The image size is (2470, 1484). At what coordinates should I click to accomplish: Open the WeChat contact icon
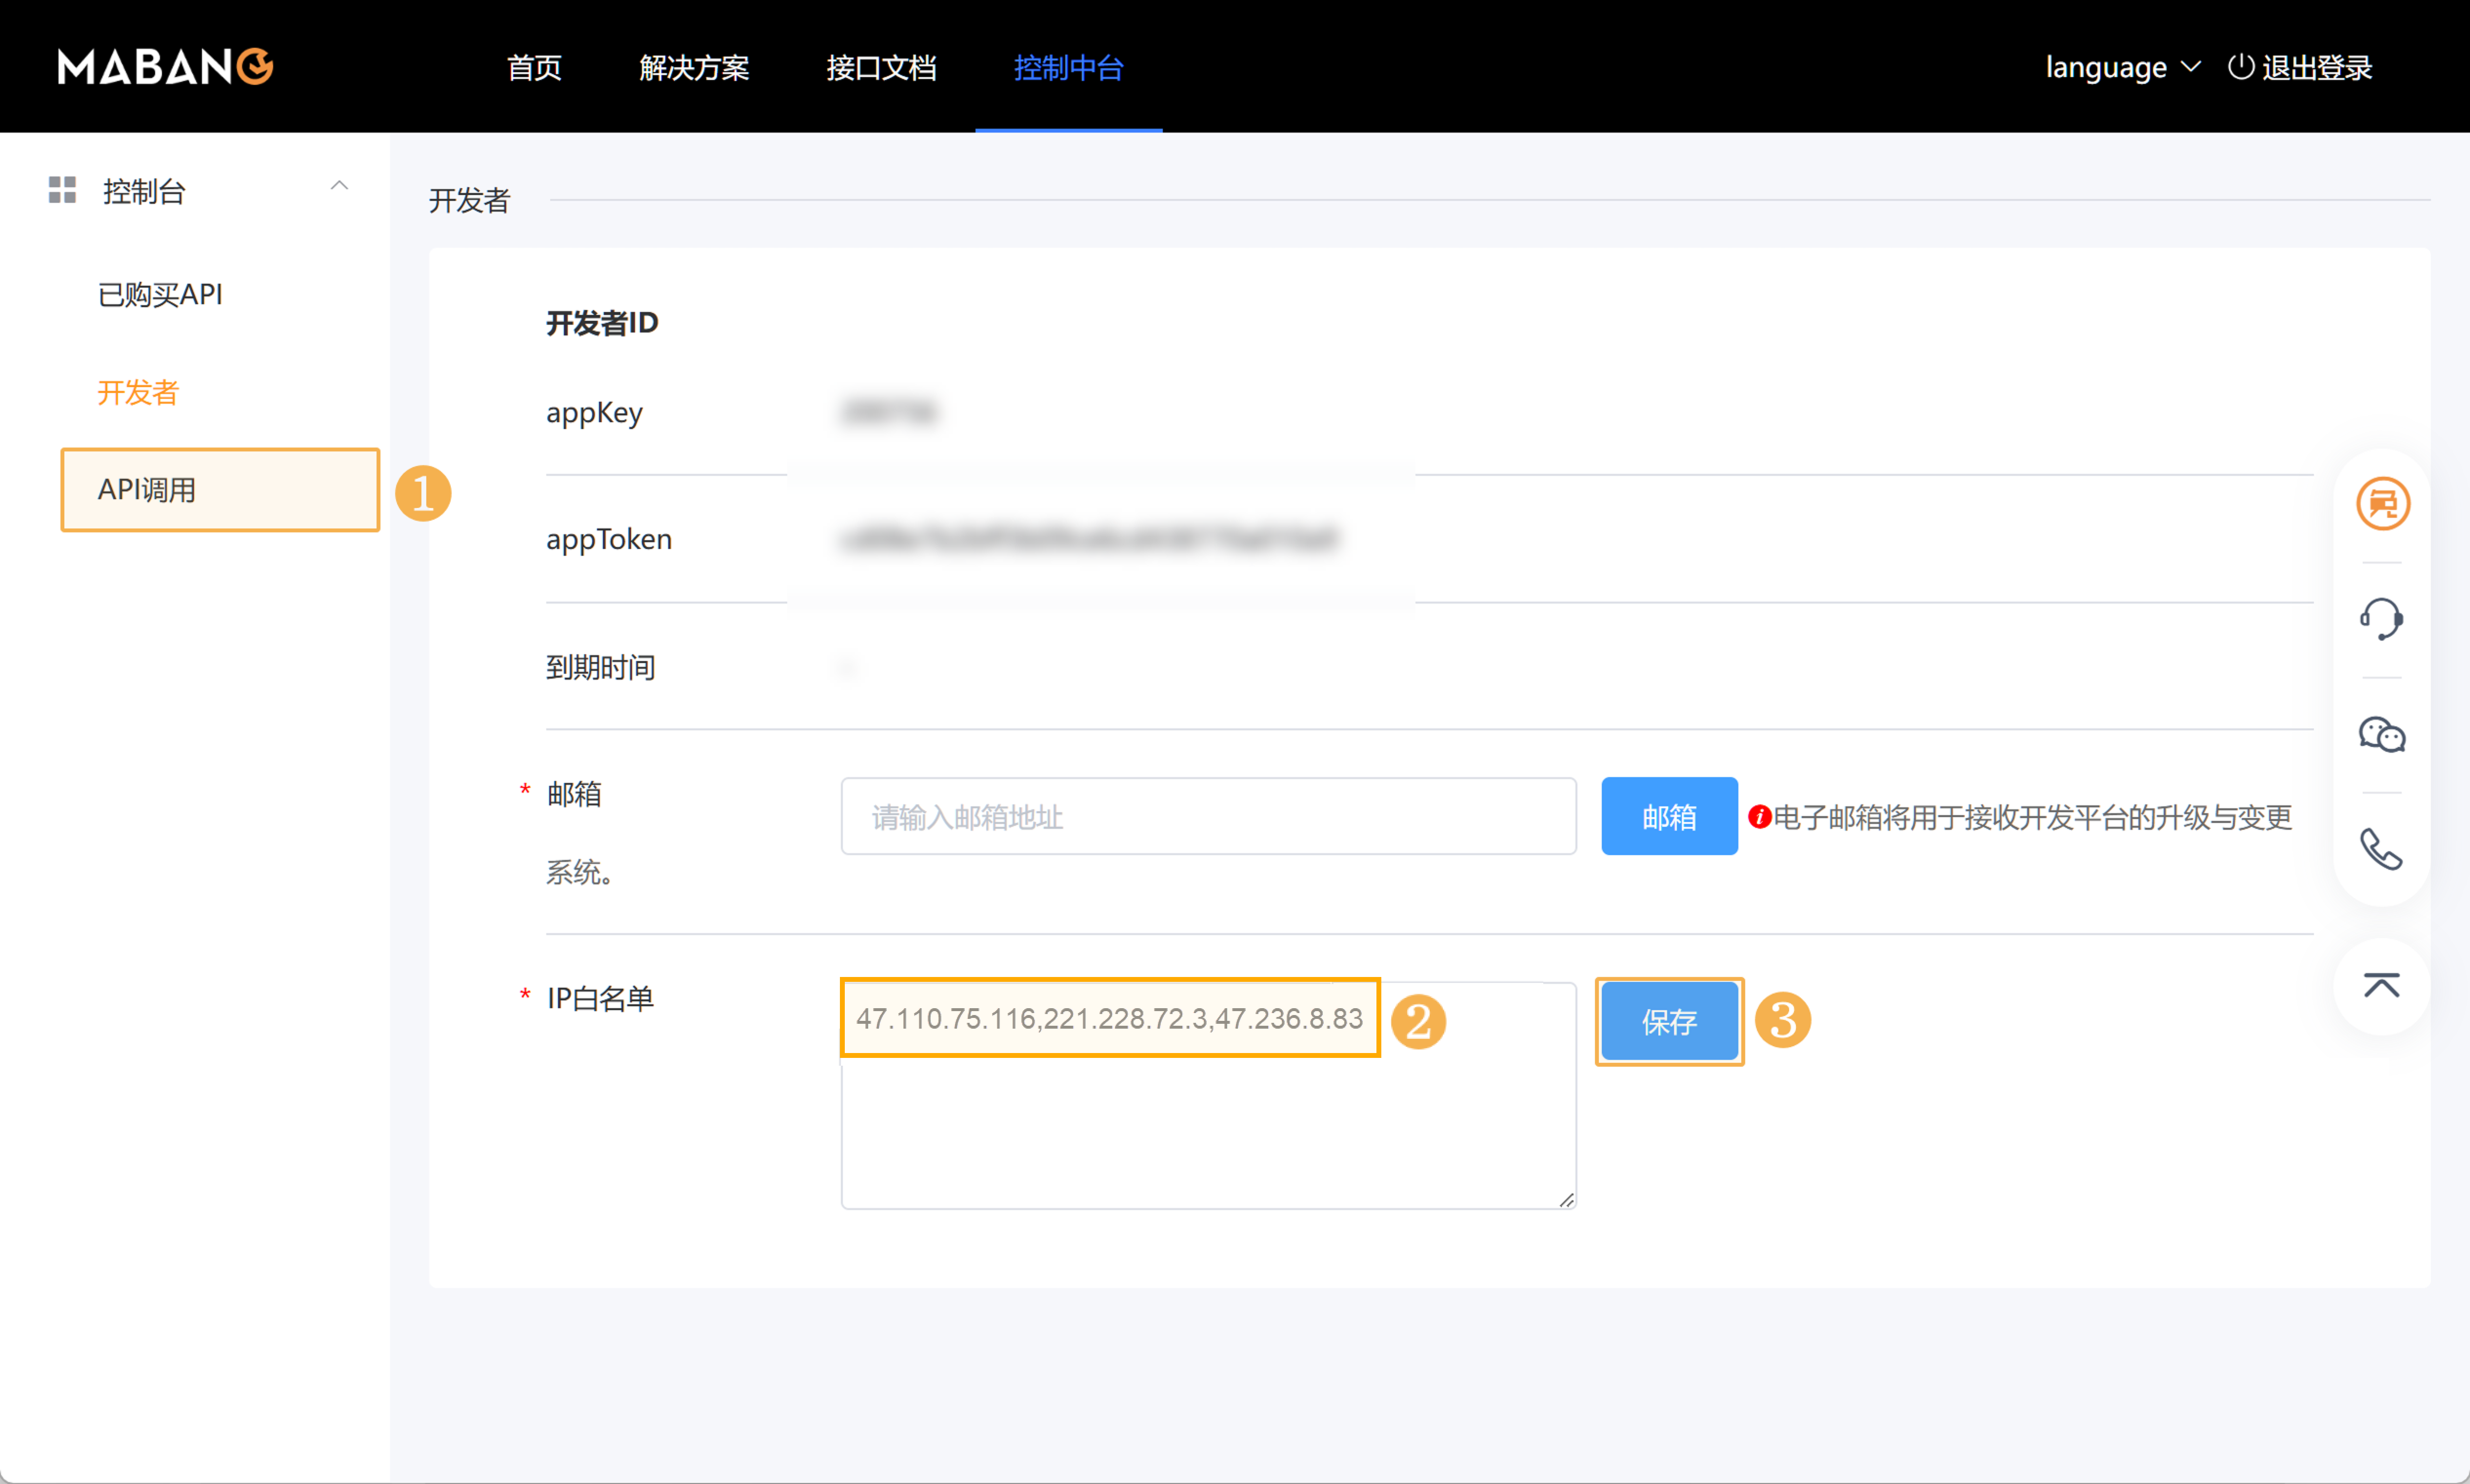(2382, 735)
